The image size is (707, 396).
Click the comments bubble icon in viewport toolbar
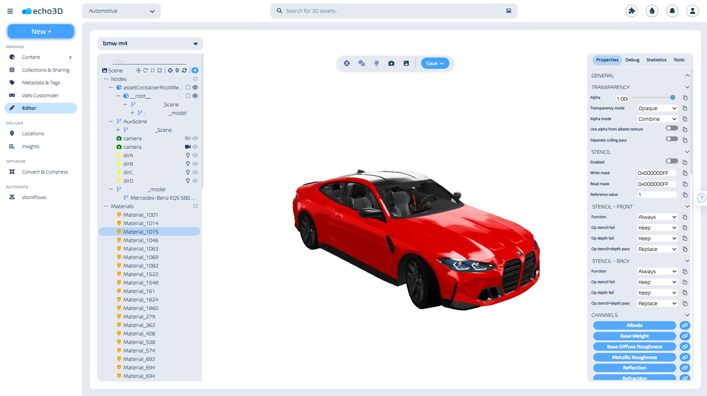click(362, 63)
